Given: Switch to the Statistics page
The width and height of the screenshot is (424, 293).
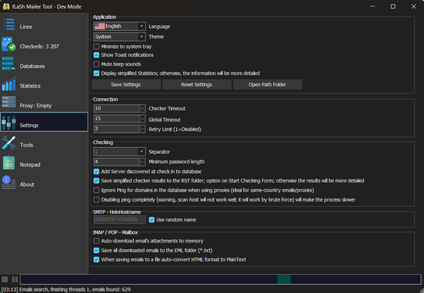Looking at the screenshot, I should (x=30, y=86).
